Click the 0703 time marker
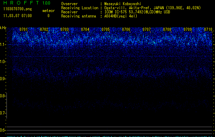Image resolution: width=215 pixels, height=137 pixels. 65,29
